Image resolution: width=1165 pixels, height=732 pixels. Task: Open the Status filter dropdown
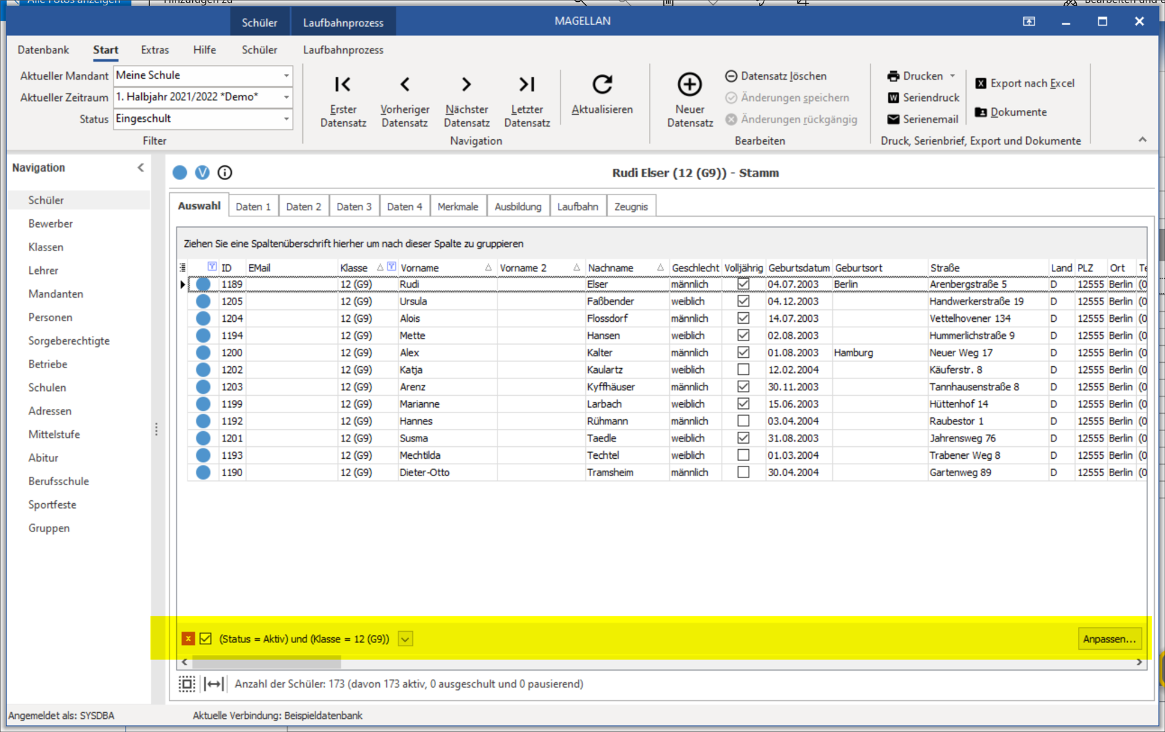coord(286,119)
